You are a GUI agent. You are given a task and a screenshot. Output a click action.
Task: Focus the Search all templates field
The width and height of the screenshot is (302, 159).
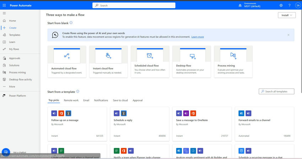coord(276,91)
